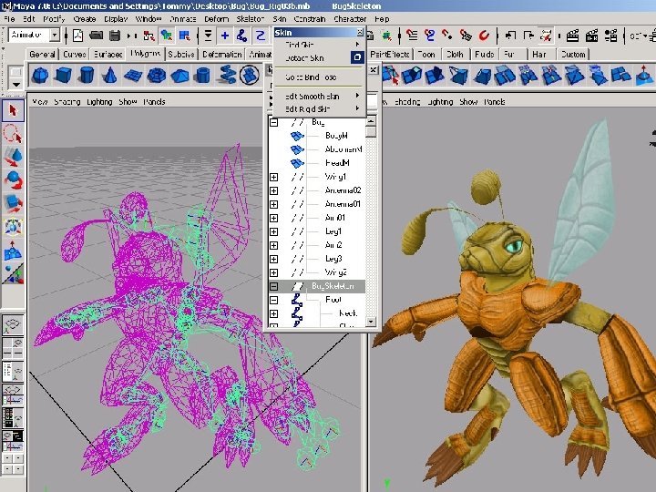Activate the Move tool
The height and width of the screenshot is (492, 656).
13,158
